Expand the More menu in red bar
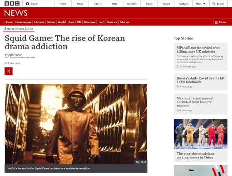The width and height of the screenshot is (232, 176). click(220, 22)
